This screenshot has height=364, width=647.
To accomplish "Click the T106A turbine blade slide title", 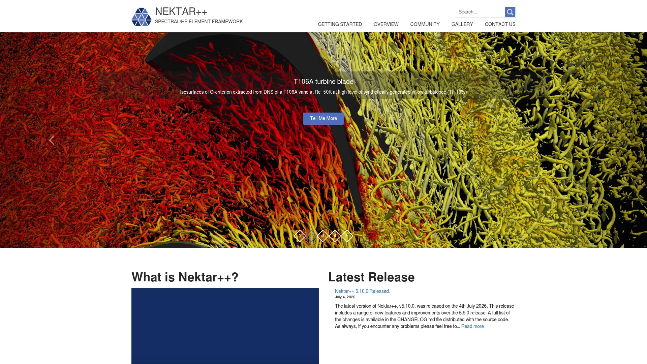I will pyautogui.click(x=323, y=82).
